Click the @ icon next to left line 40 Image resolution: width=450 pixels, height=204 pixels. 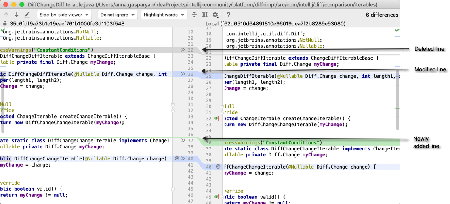pos(177,158)
